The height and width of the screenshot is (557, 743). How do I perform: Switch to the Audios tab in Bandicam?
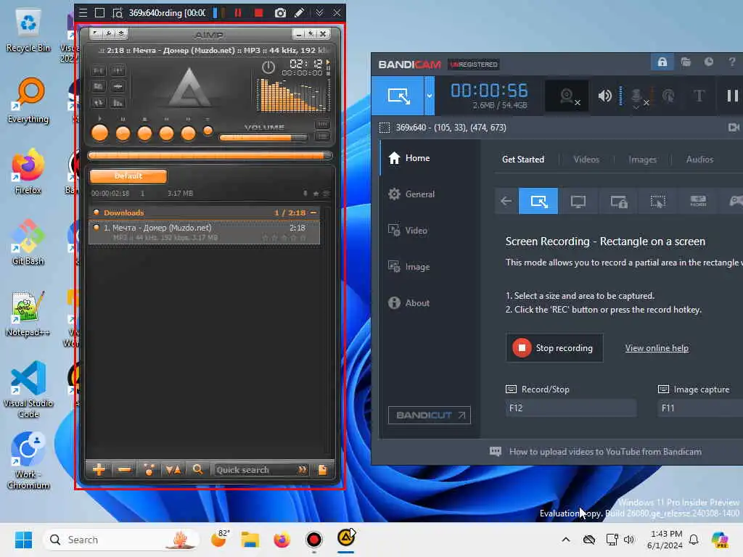pos(699,160)
